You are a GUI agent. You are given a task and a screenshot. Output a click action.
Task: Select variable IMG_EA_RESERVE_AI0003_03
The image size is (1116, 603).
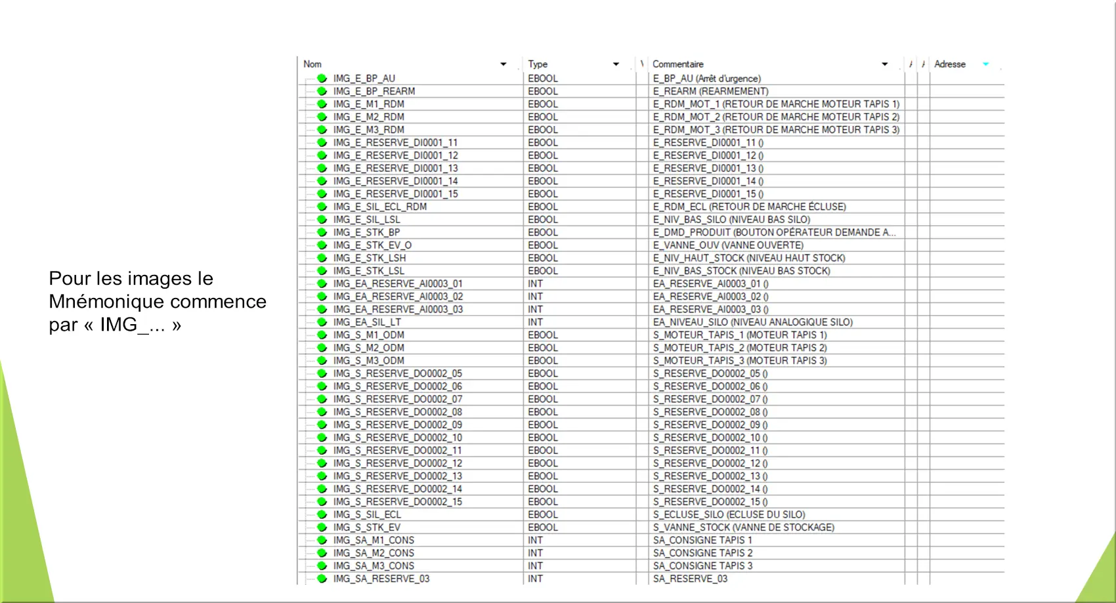coord(398,309)
